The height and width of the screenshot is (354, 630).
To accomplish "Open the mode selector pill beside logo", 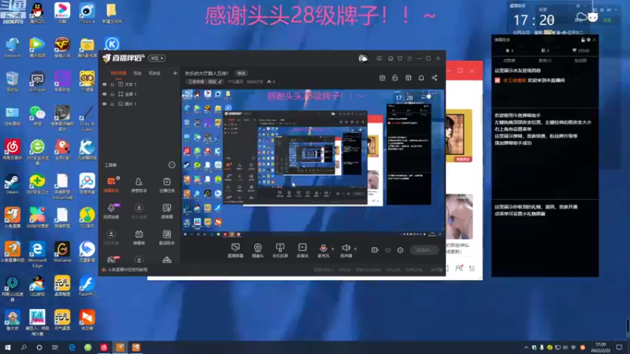I will click(x=157, y=58).
